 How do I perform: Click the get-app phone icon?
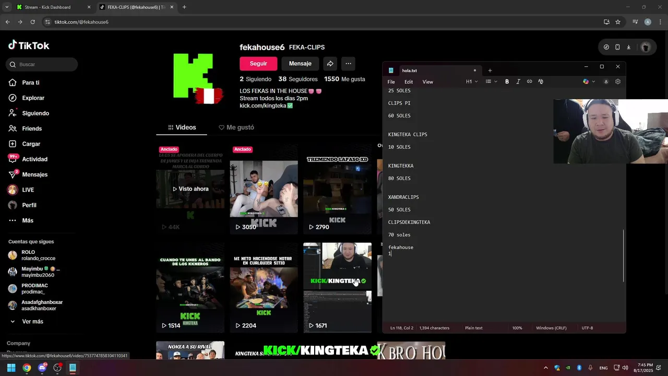(617, 47)
